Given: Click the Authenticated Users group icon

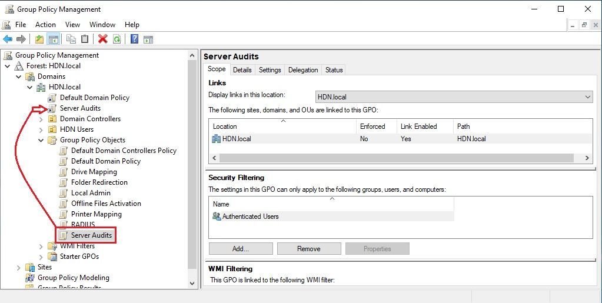Looking at the screenshot, I should point(217,216).
